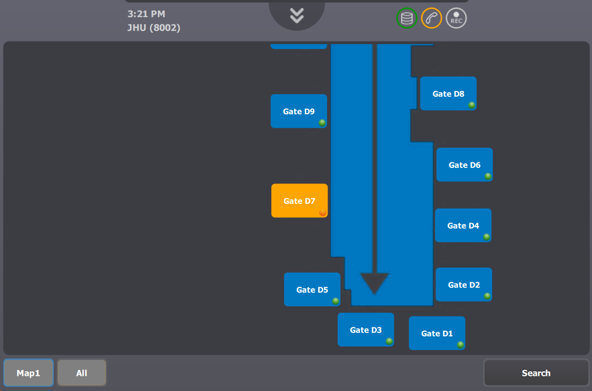Choose Gate D4 on the map
This screenshot has height=391, width=592.
(463, 225)
